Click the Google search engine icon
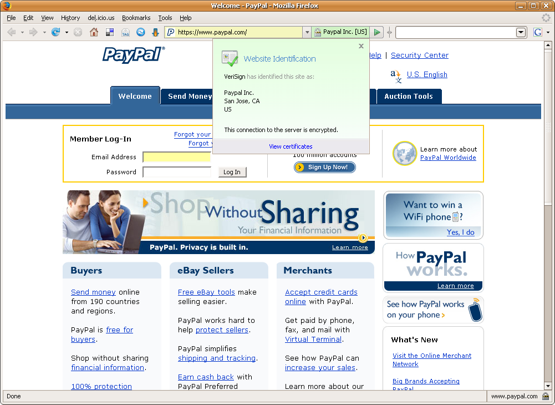Viewport: 555px width, 405px height. pyautogui.click(x=538, y=32)
